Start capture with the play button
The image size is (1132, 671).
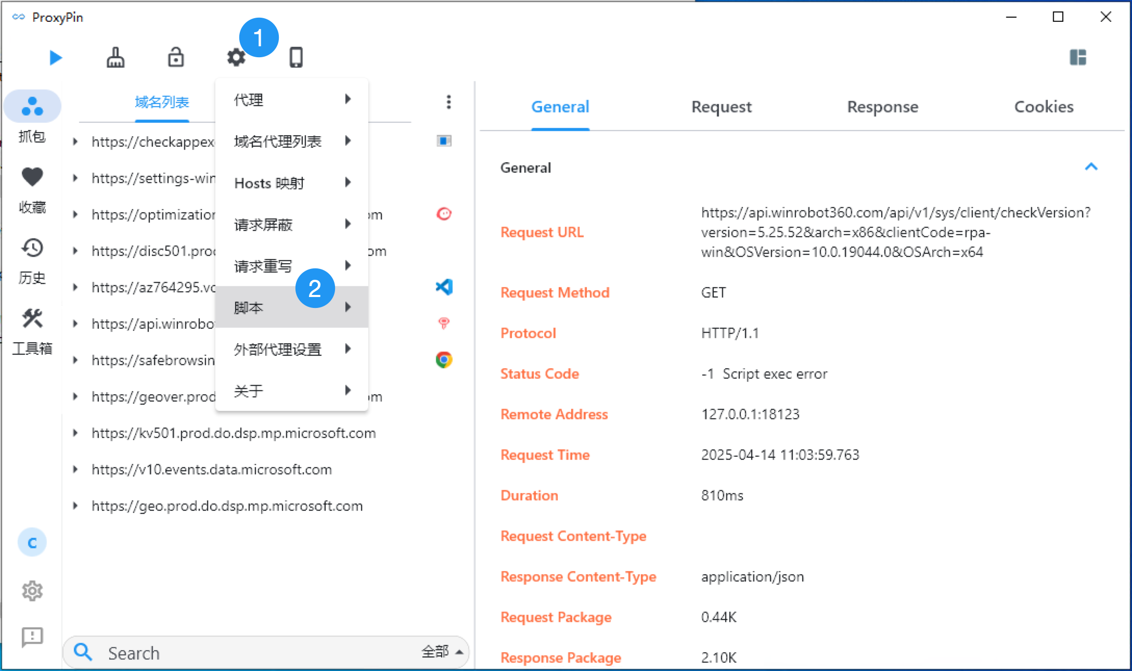tap(56, 58)
